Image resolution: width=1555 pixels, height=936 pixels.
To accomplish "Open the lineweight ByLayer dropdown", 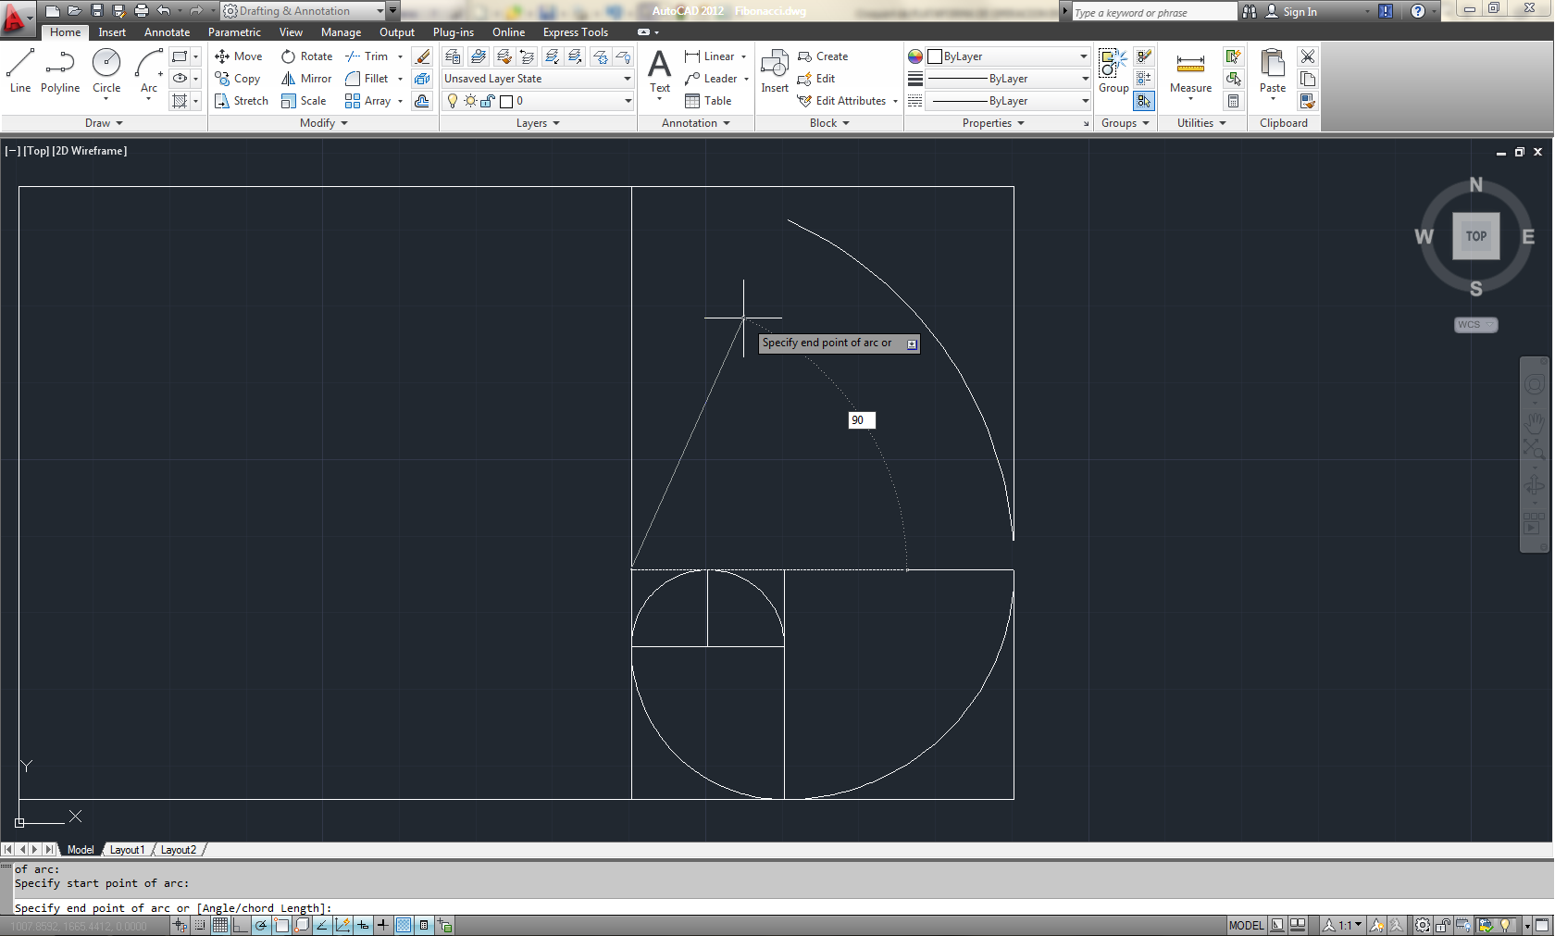I will [x=1008, y=79].
